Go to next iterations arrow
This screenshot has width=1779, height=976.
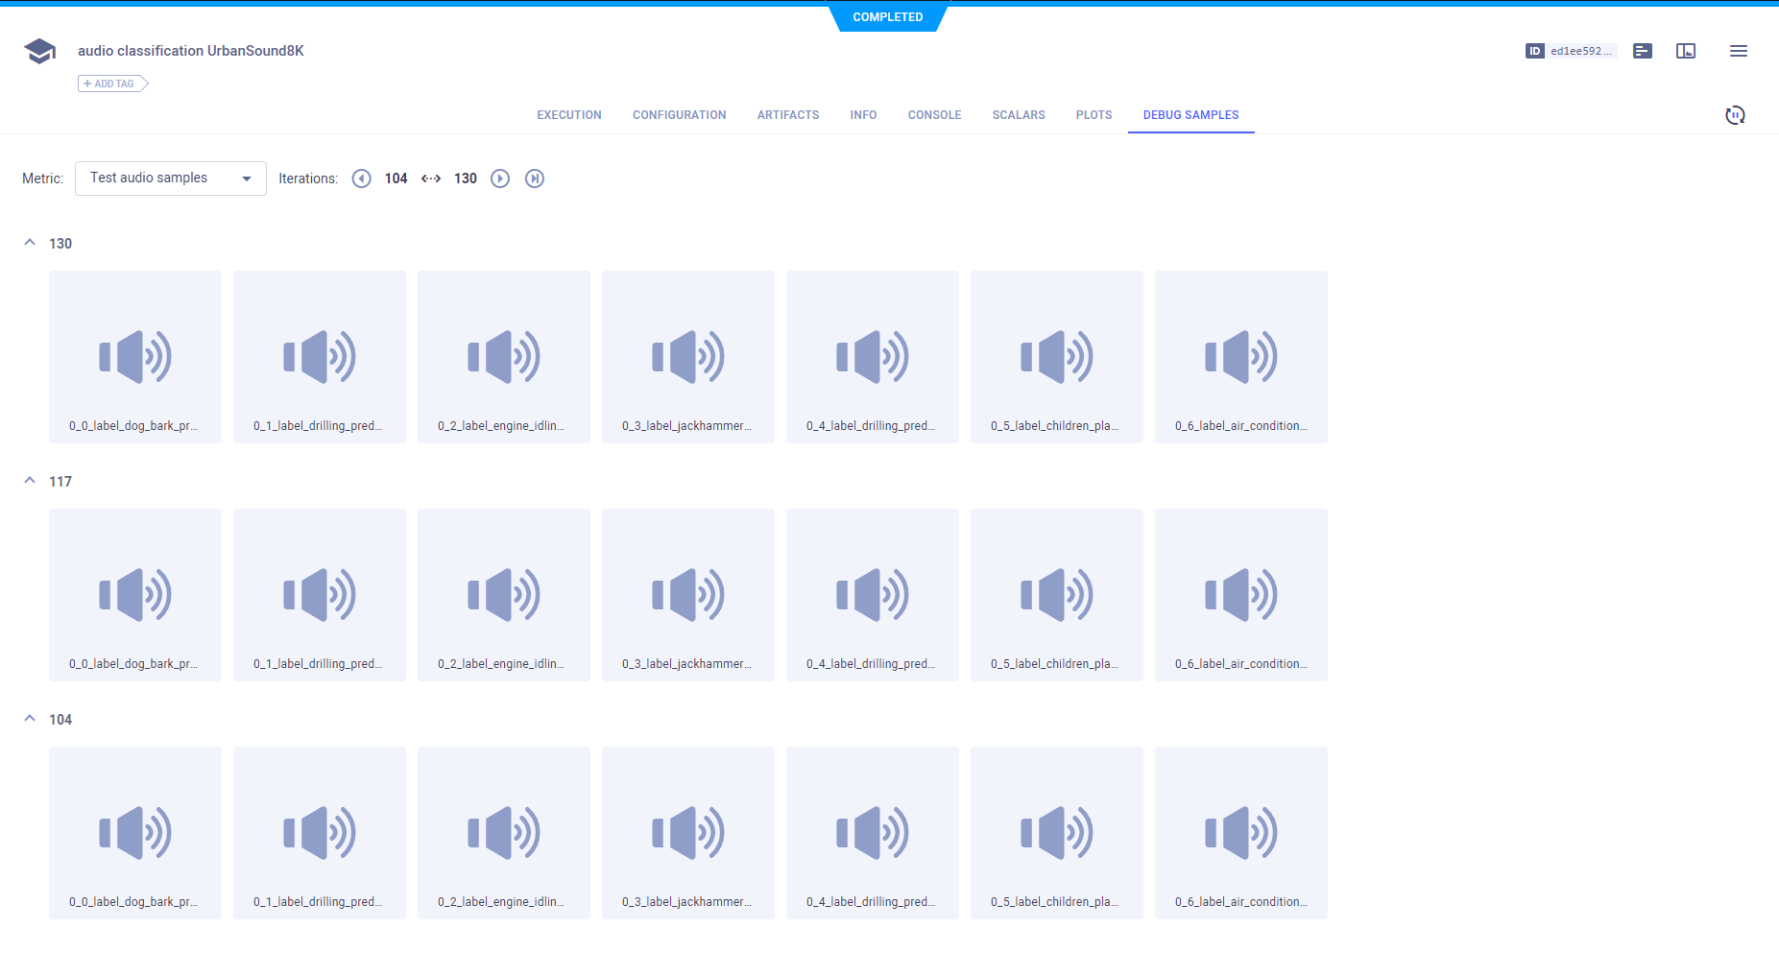click(x=500, y=179)
